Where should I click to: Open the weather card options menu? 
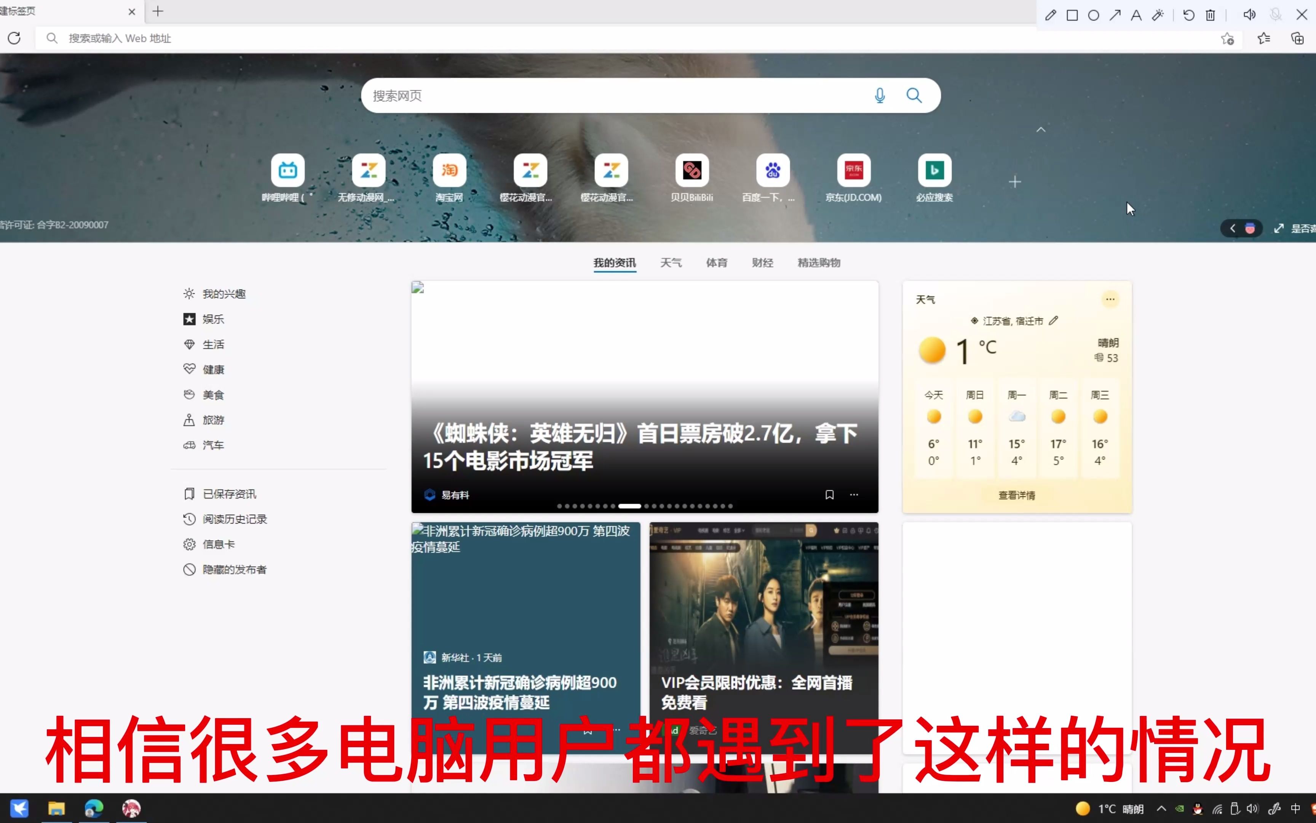tap(1109, 299)
